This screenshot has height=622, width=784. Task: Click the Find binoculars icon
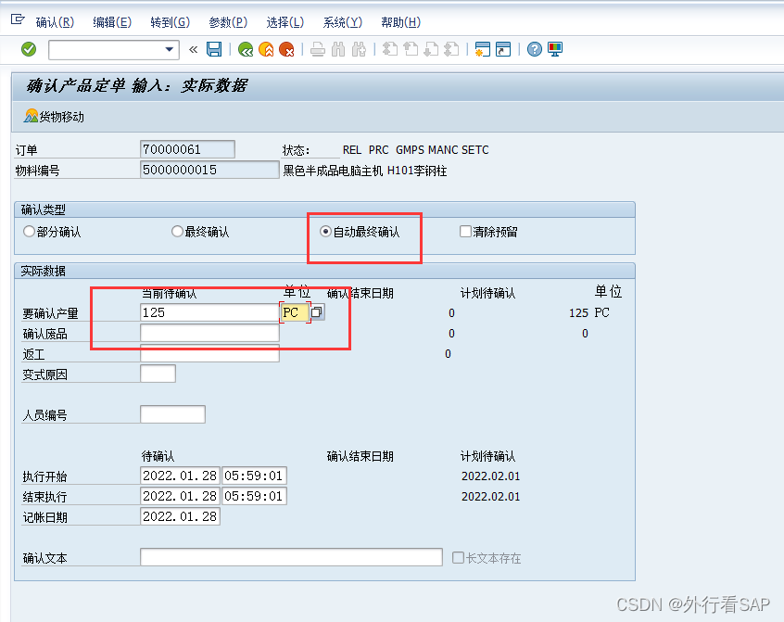click(x=338, y=49)
